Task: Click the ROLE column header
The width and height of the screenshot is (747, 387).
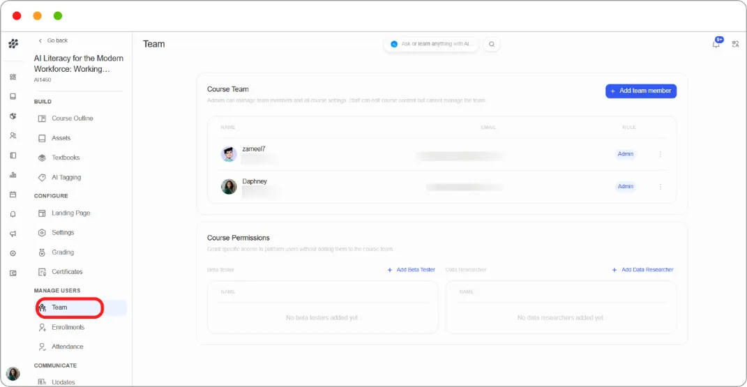Action: coord(629,127)
